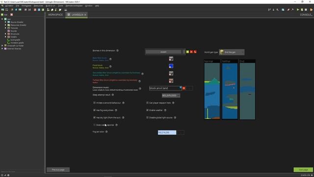The height and width of the screenshot is (177, 314).
Task: Click the down arrow pull icon in toolbar
Action: click(273, 10)
